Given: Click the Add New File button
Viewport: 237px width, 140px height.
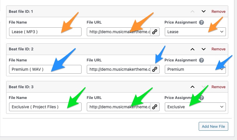Looking at the screenshot, I should [213, 126].
